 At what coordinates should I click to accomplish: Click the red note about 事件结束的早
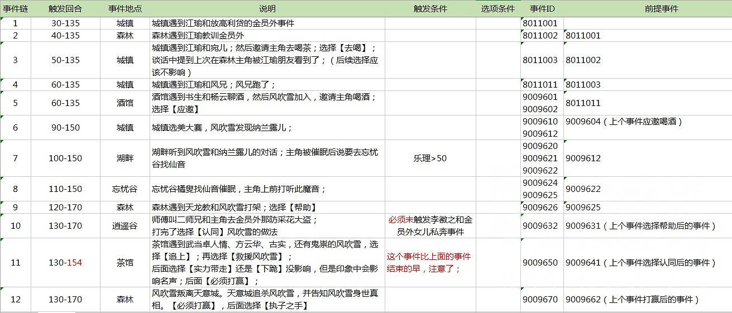click(x=430, y=263)
